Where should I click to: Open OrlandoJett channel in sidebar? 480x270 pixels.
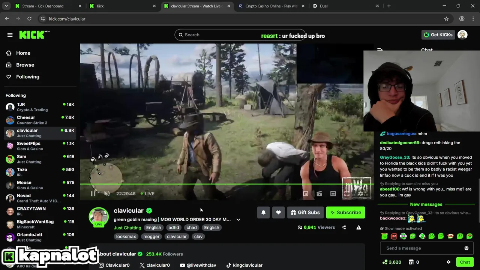40,237
